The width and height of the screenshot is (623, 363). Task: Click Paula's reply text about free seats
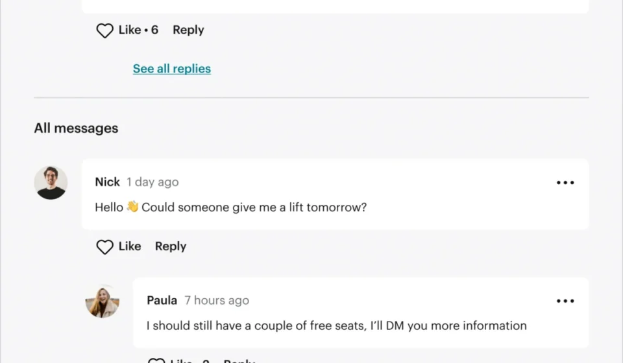point(337,325)
